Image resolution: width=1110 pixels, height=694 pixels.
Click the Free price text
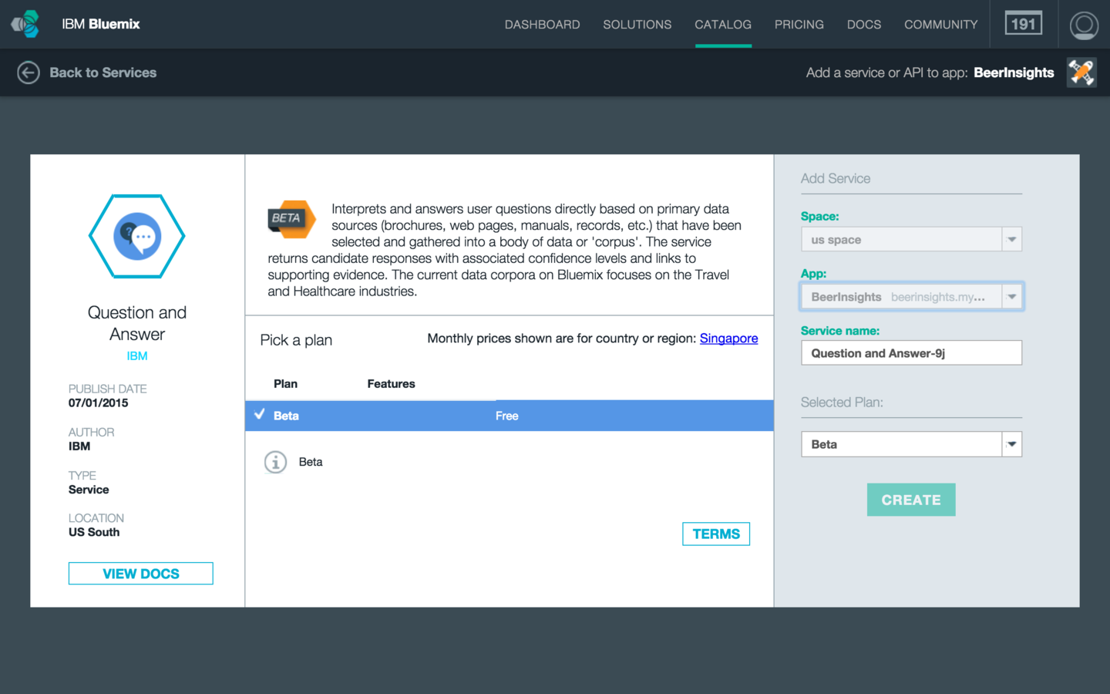(506, 416)
